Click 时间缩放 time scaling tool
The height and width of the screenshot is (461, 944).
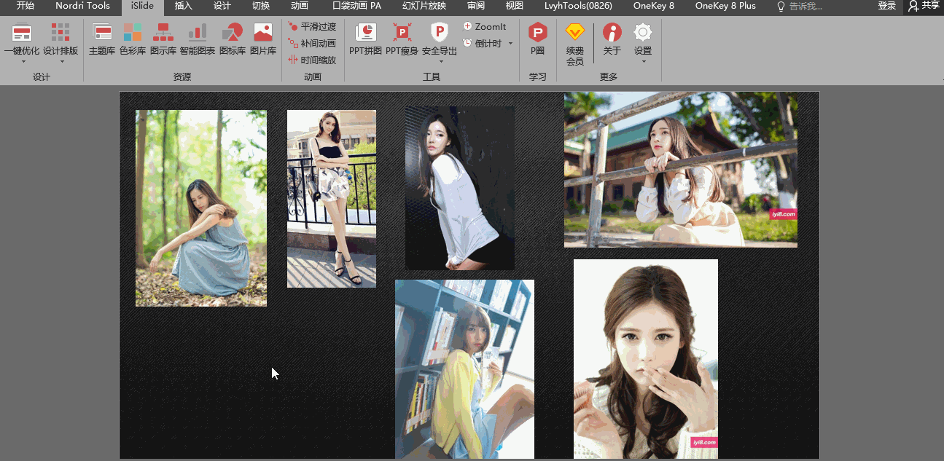tap(312, 60)
